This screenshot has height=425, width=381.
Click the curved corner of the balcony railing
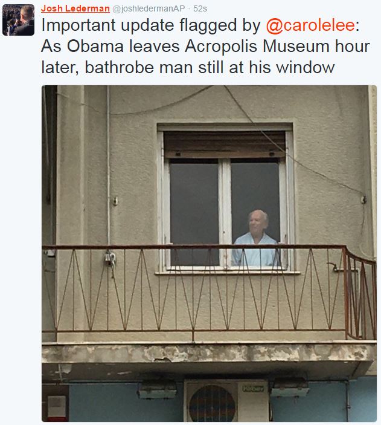tap(360, 293)
